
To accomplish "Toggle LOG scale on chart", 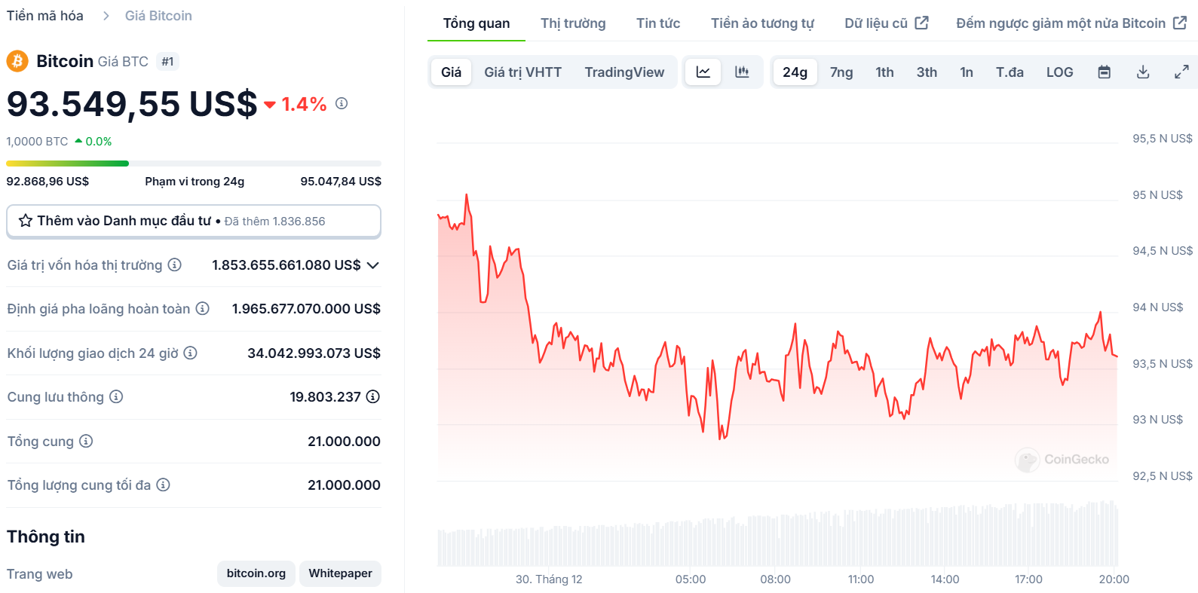I will [x=1059, y=72].
